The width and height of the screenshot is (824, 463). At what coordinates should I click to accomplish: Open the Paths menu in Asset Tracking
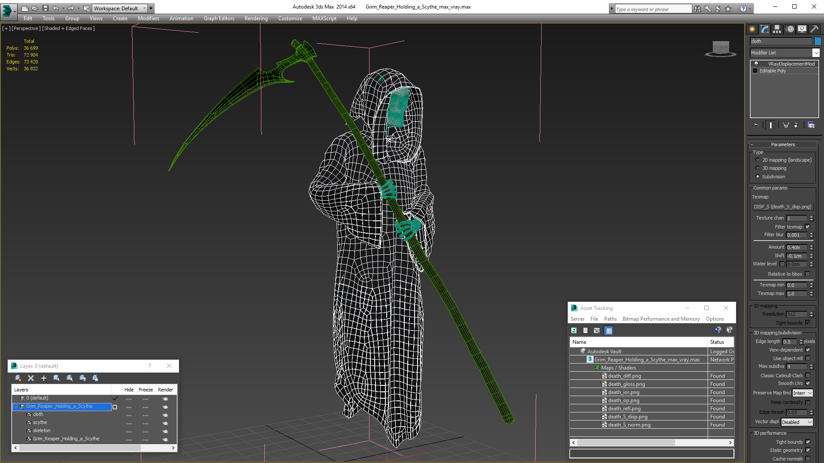coord(610,319)
